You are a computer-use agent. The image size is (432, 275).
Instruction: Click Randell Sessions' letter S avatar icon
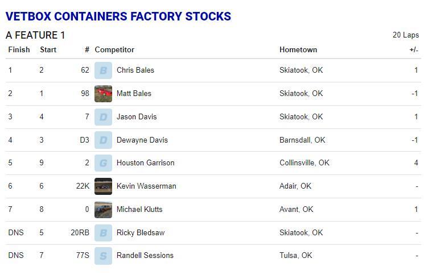pyautogui.click(x=103, y=256)
